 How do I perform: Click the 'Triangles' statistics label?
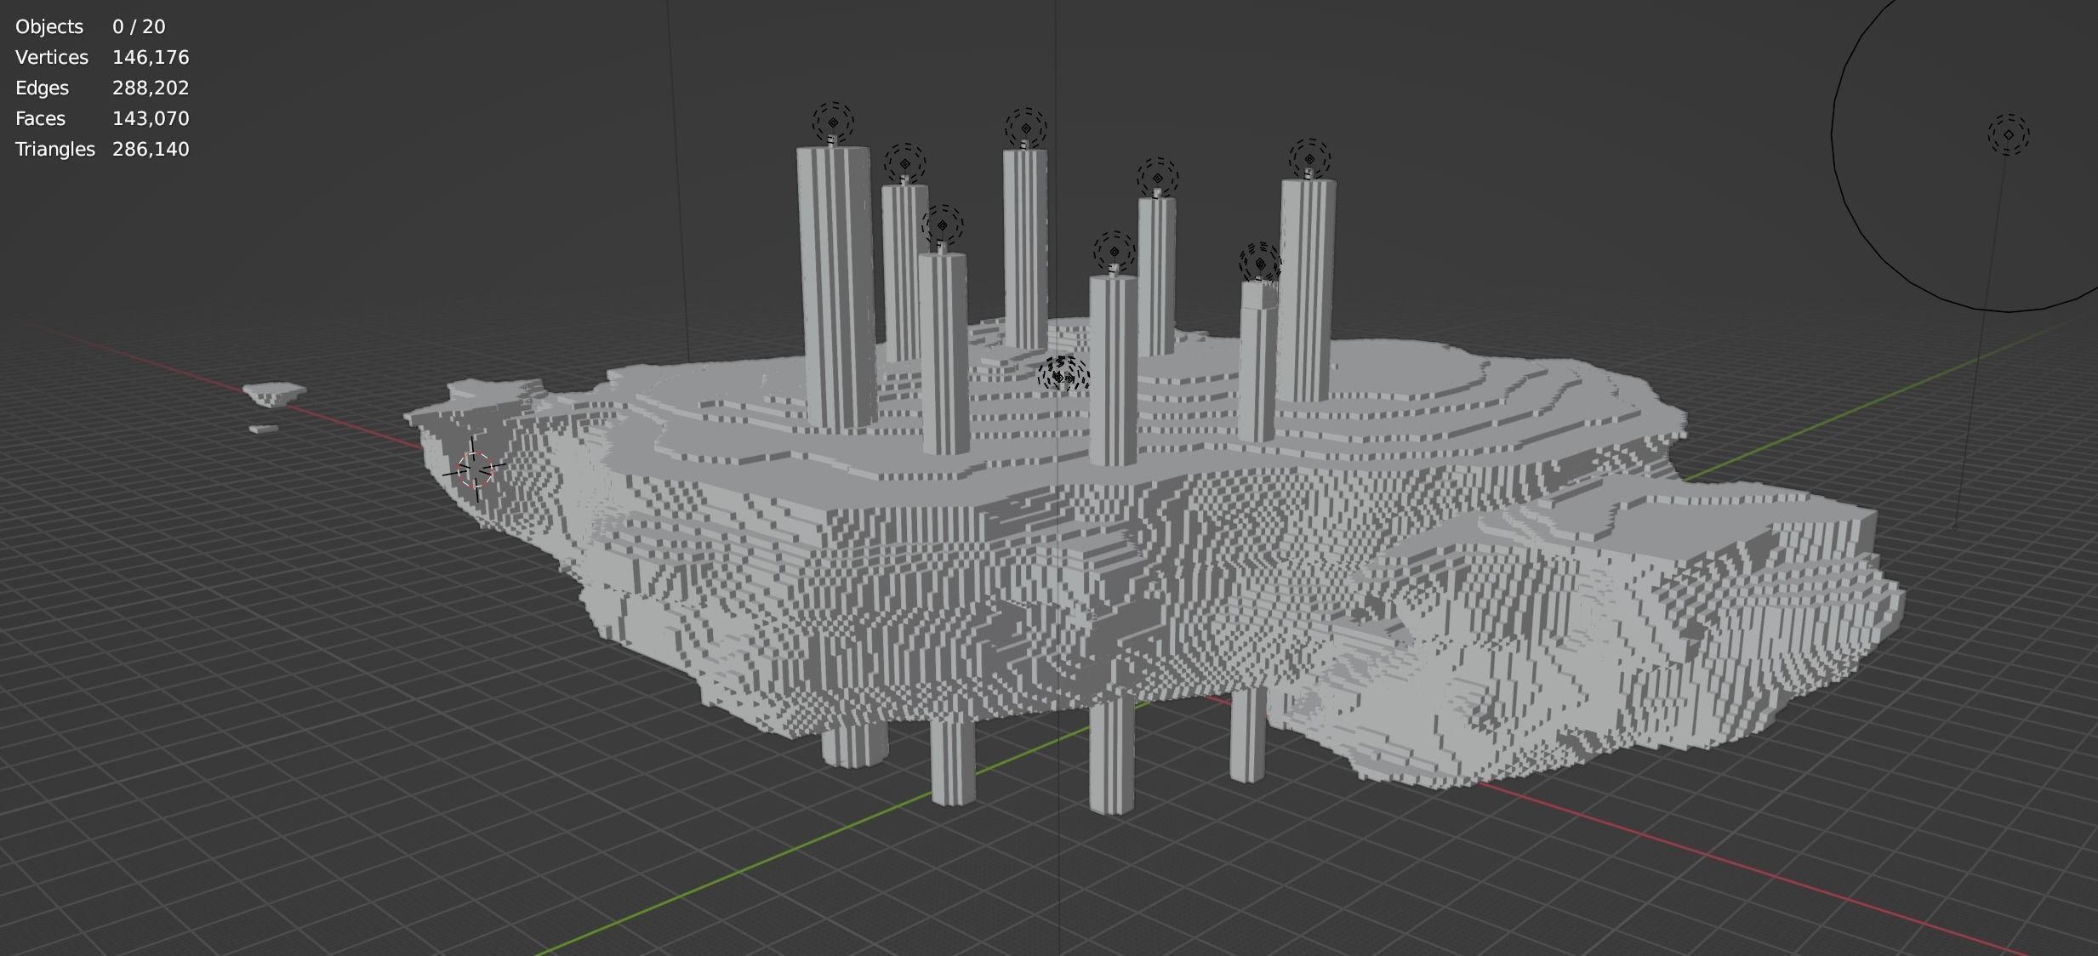55,149
